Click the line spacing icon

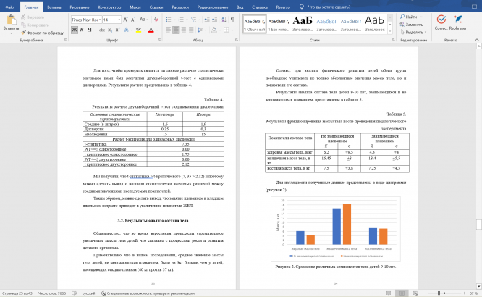coord(200,30)
